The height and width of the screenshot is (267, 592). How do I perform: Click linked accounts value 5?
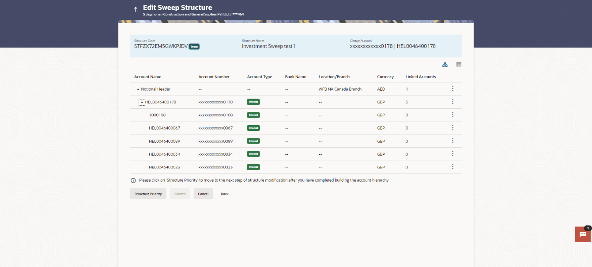[x=407, y=102]
